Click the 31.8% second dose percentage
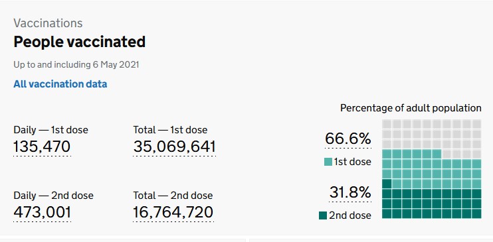Screen dimensions: 493x242 [350, 192]
